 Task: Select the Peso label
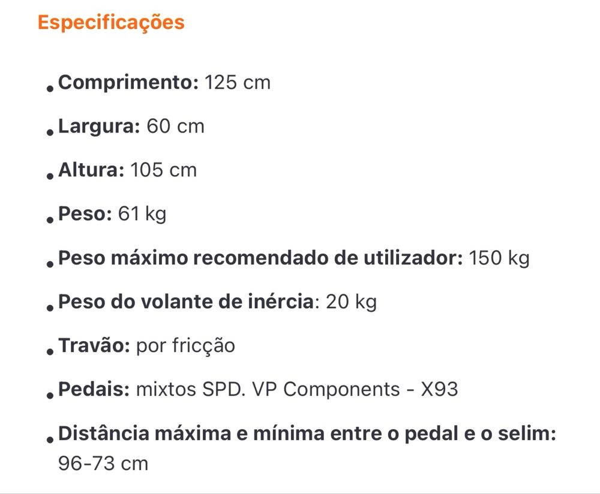(85, 214)
